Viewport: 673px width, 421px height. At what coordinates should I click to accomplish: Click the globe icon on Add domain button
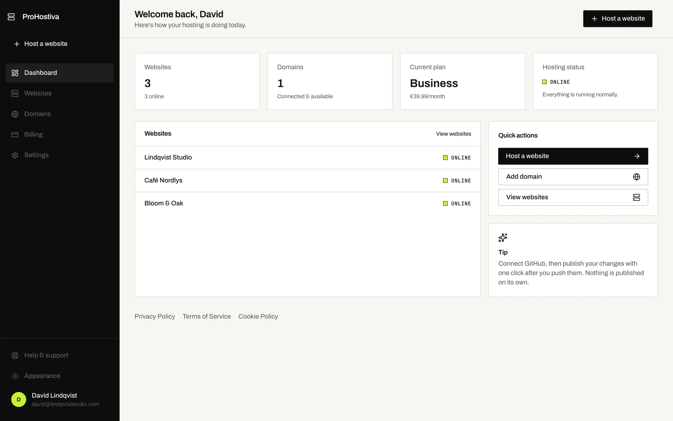[637, 177]
